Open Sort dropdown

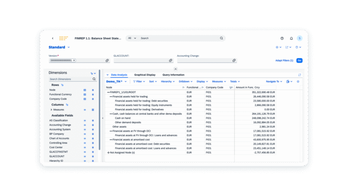tap(153, 82)
